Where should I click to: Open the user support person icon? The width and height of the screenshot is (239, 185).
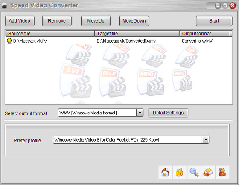tap(222, 172)
